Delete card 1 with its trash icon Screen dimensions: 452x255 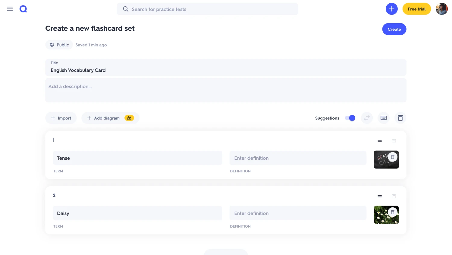pos(394,141)
